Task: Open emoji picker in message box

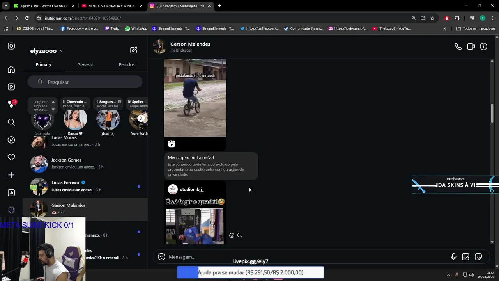Action: coord(161,257)
